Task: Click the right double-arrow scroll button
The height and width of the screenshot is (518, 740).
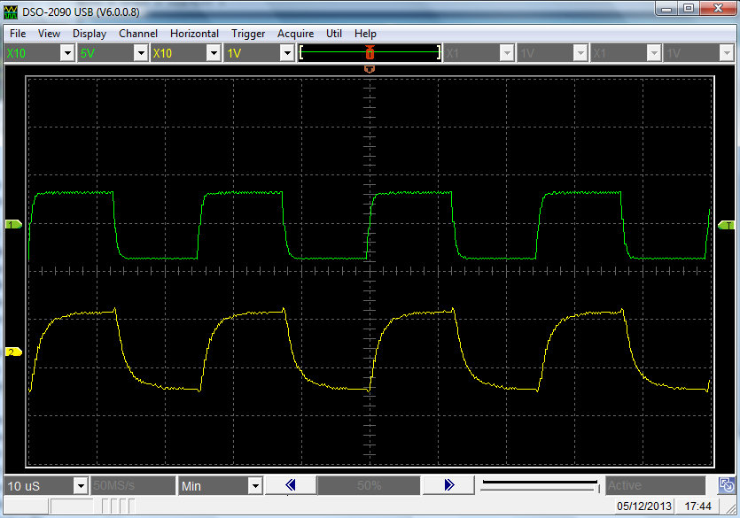Action: pos(448,485)
